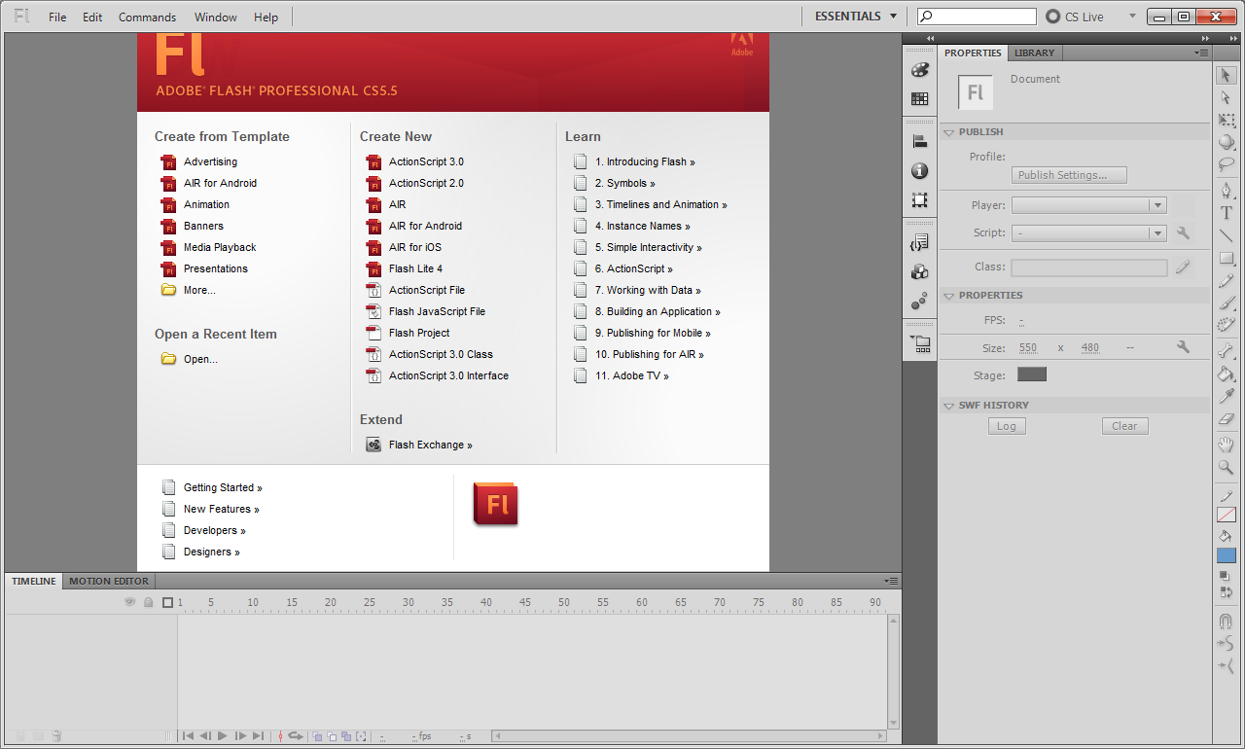This screenshot has height=749, width=1245.
Task: Click the Stage color swatch
Action: (x=1032, y=374)
